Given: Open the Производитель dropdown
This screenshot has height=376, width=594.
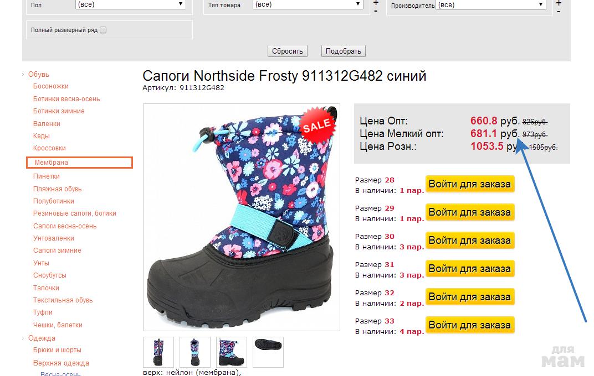Looking at the screenshot, I should click(490, 5).
